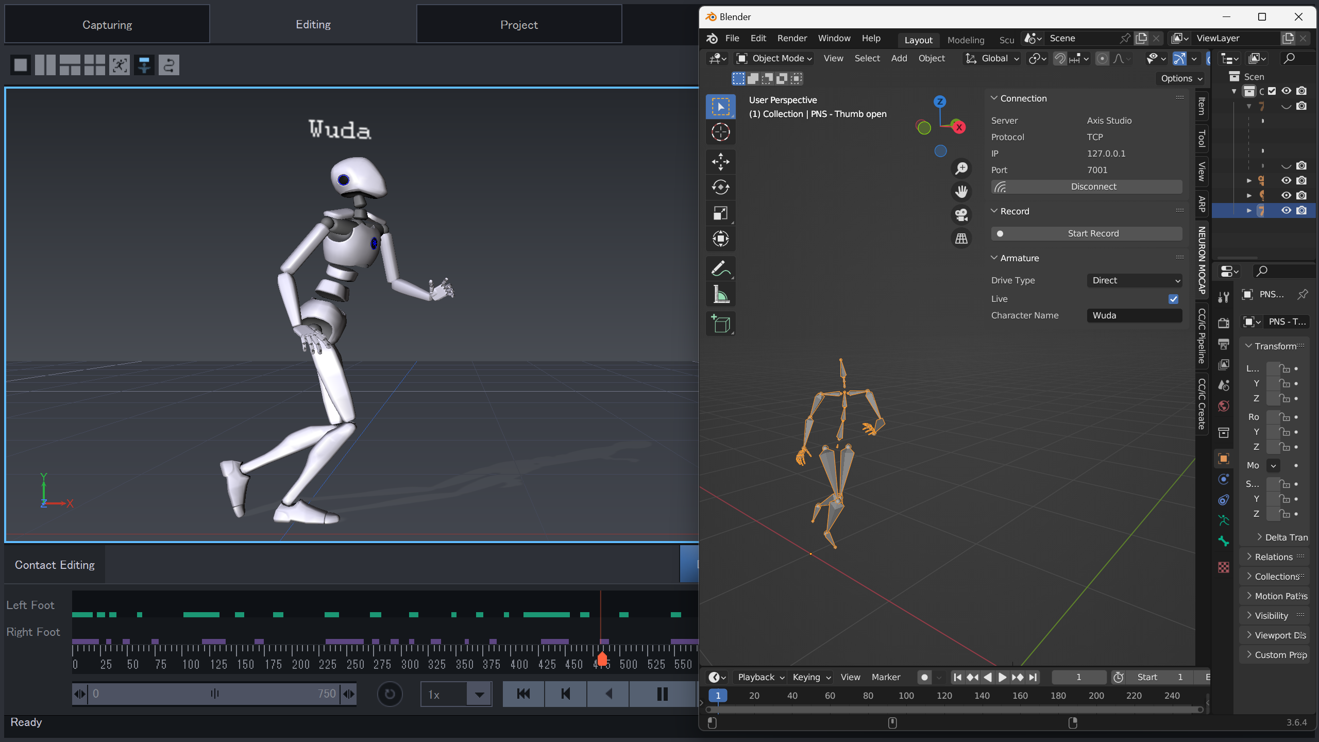Select the Annotate pencil tool
Image resolution: width=1319 pixels, height=742 pixels.
pyautogui.click(x=720, y=268)
